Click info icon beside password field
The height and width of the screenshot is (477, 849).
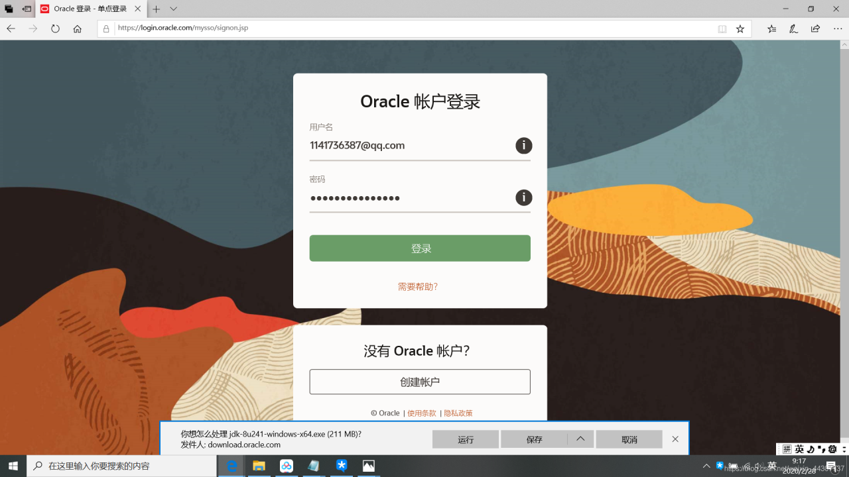coord(523,197)
